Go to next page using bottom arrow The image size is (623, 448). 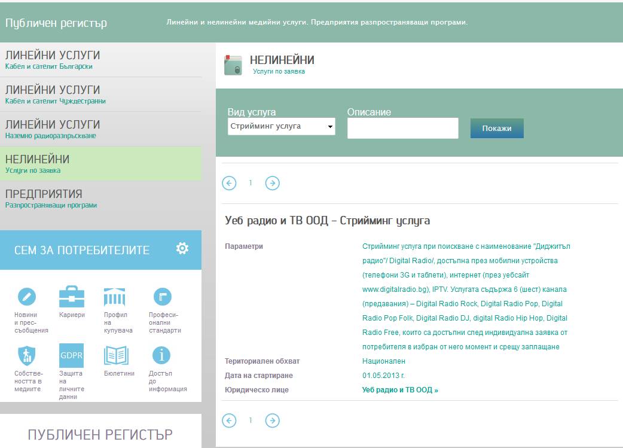[x=273, y=420]
